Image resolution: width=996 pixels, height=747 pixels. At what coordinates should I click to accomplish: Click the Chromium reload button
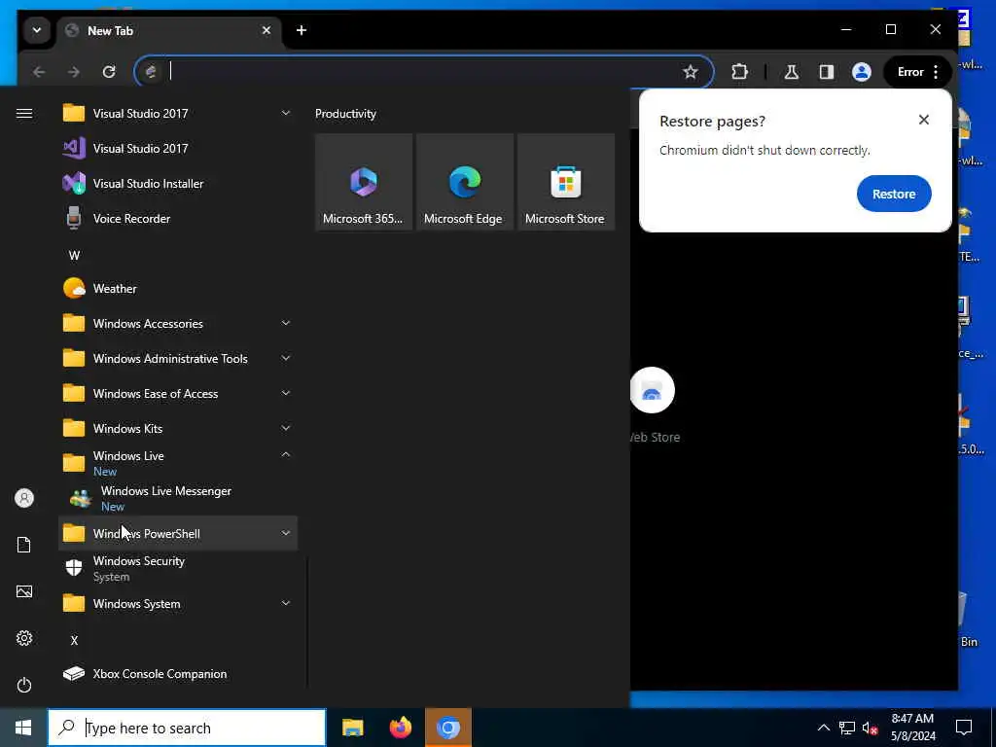tap(109, 72)
